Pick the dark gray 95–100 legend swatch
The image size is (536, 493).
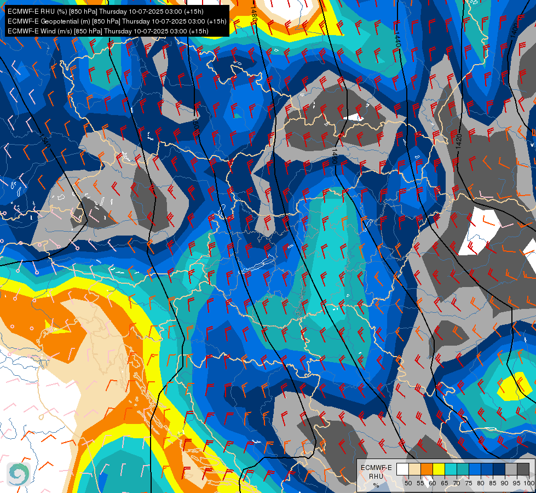523,469
